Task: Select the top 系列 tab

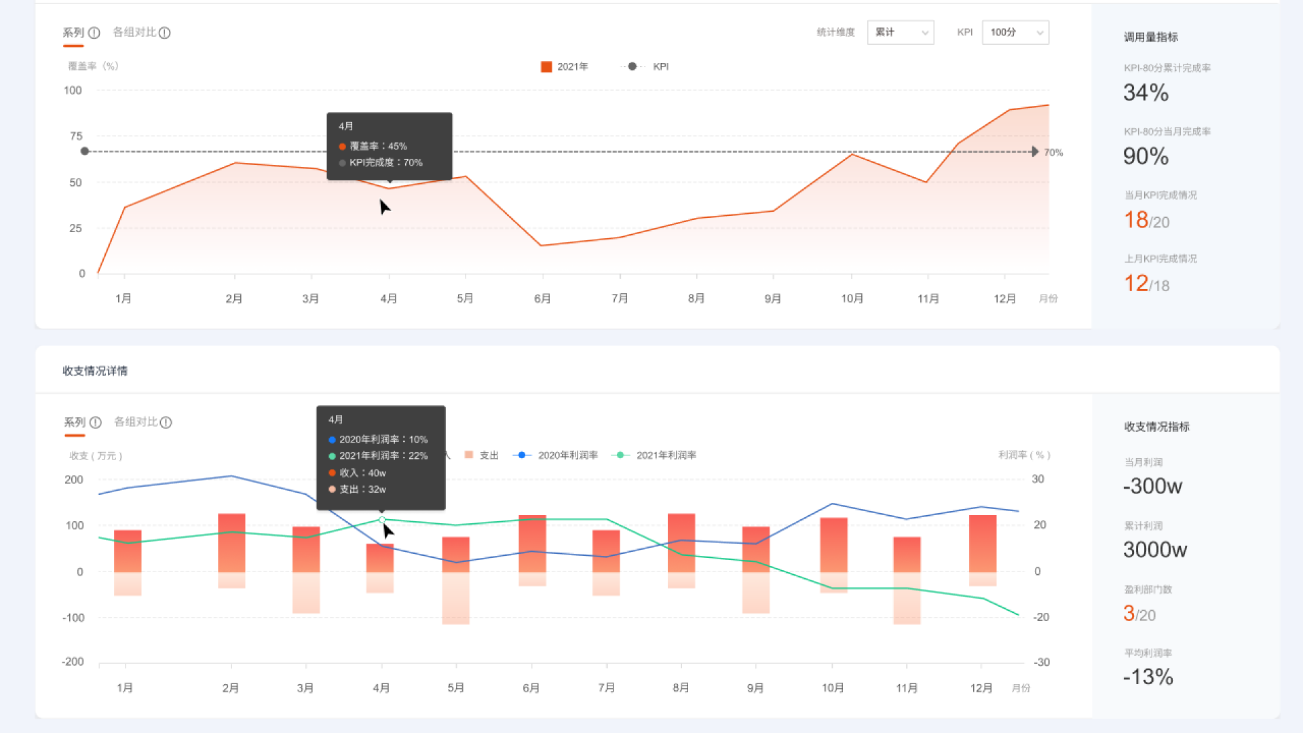Action: tap(73, 33)
